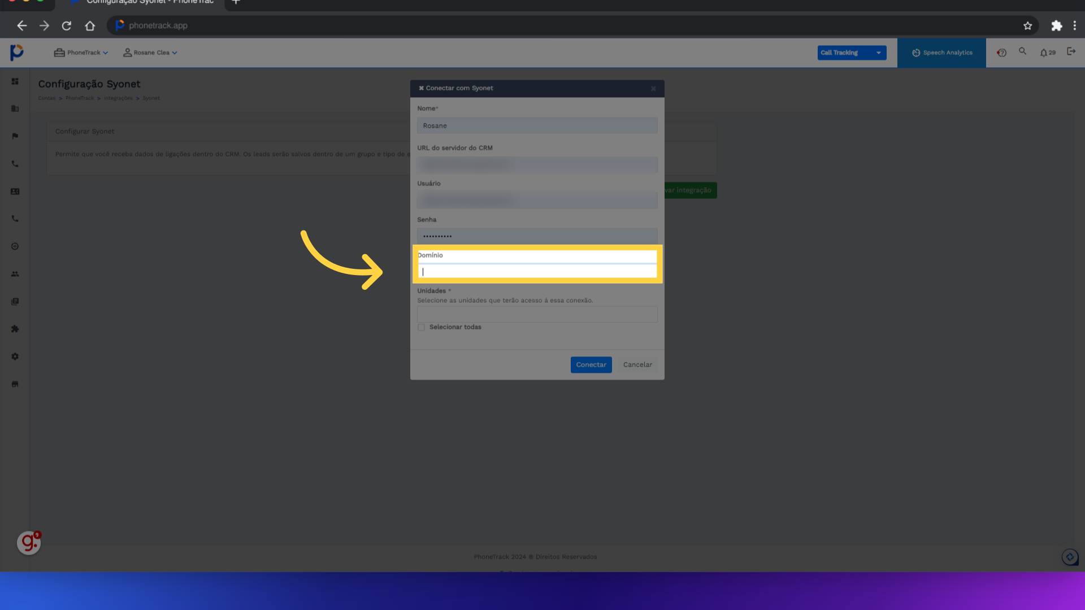
Task: Close the Conectar com Syonet dialog
Action: 653,89
